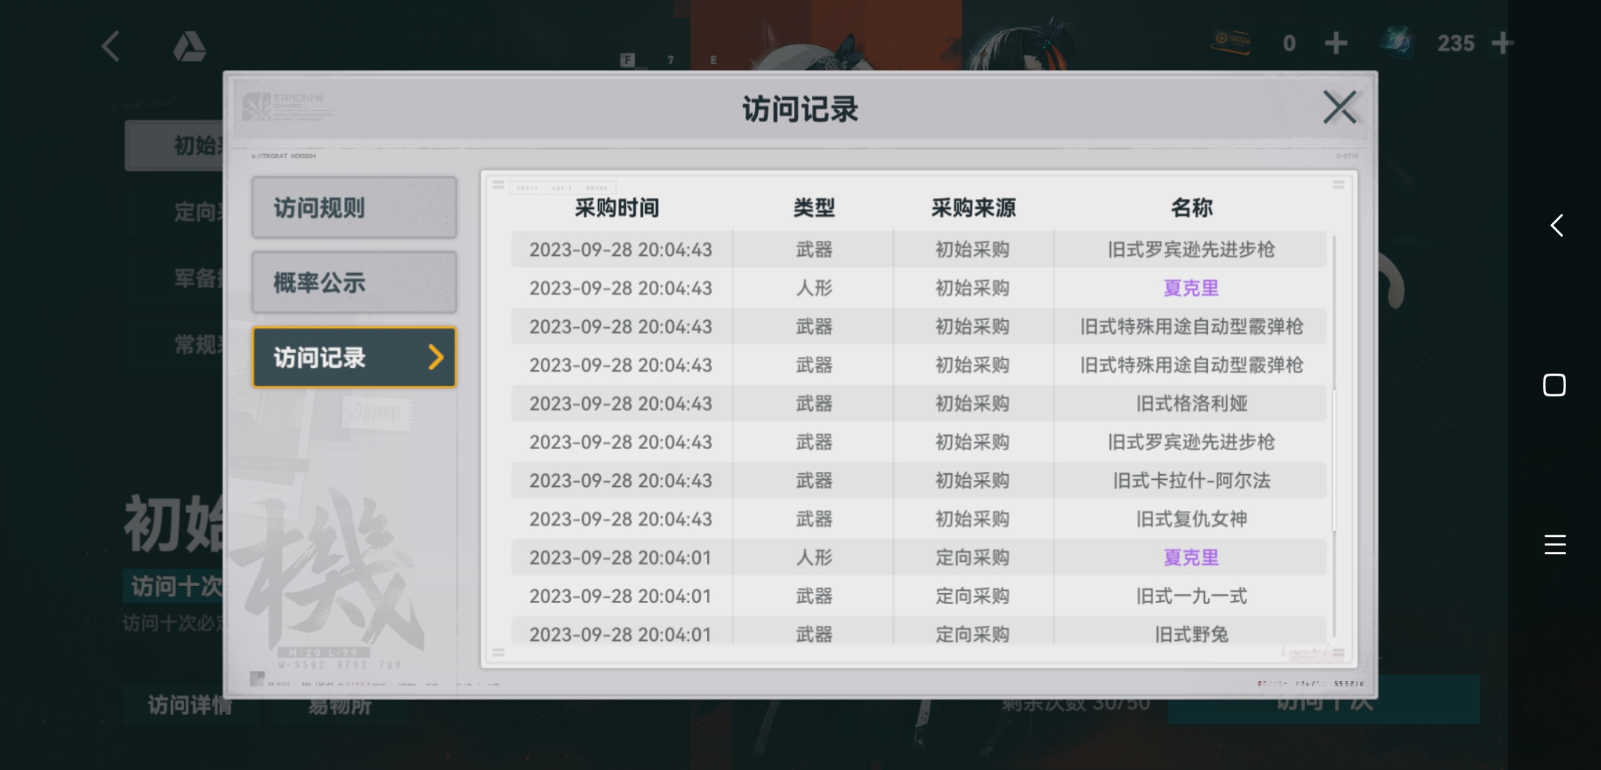Click the 采购来源 column header
1601x770 pixels.
[973, 207]
